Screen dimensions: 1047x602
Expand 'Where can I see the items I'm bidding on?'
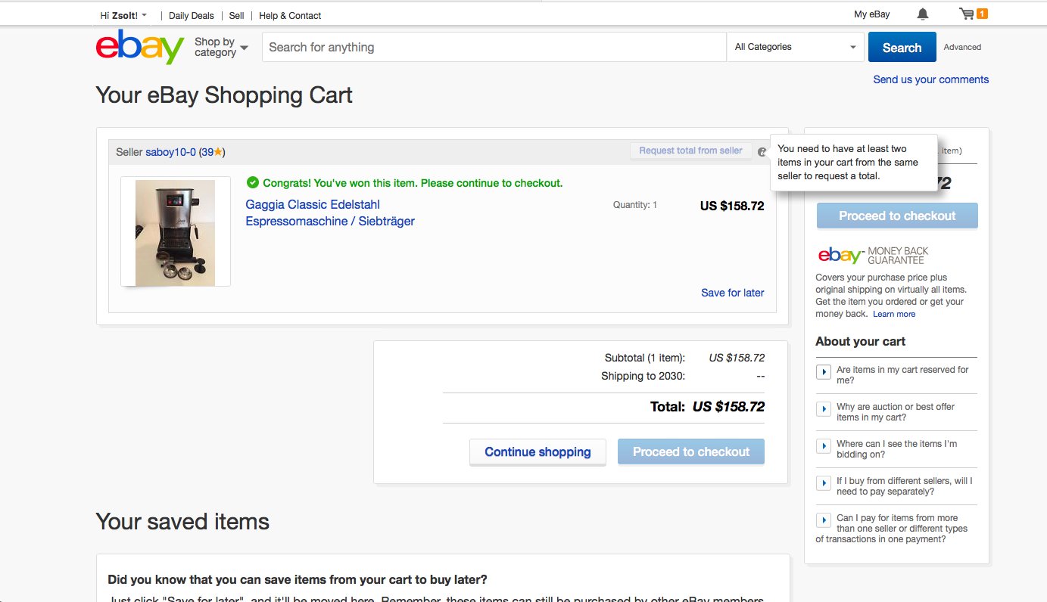[x=824, y=446]
